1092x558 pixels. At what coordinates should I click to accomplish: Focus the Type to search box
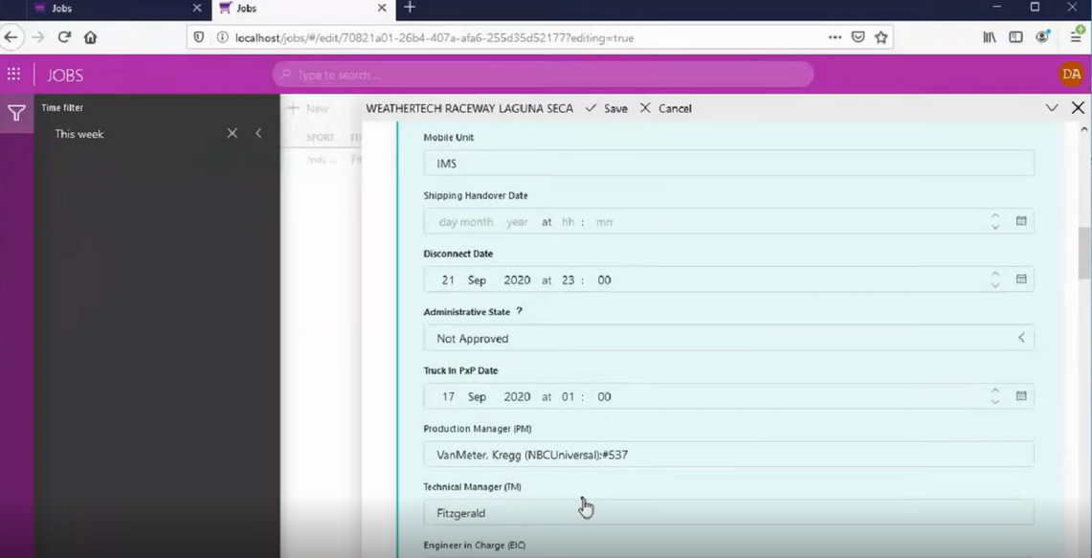pyautogui.click(x=544, y=75)
